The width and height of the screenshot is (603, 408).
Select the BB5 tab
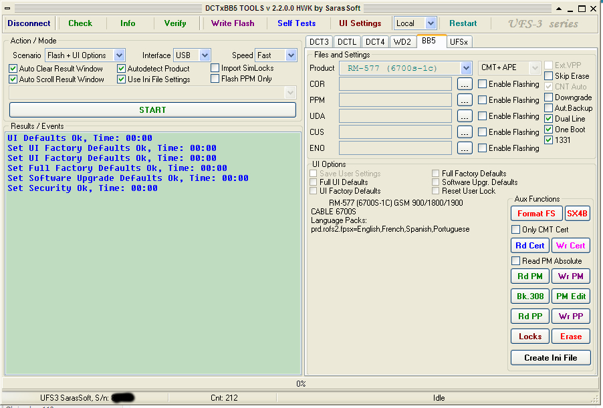431,41
